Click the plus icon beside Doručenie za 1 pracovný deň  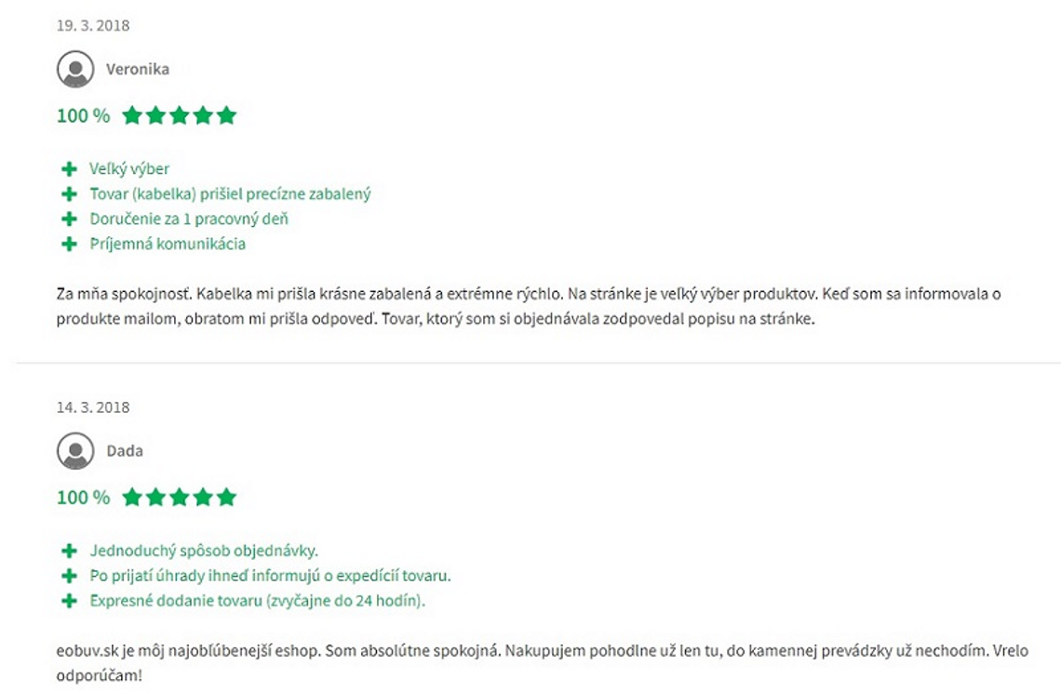click(69, 219)
